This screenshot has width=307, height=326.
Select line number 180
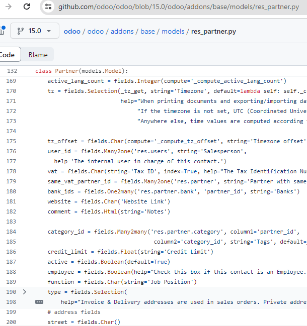point(11,191)
